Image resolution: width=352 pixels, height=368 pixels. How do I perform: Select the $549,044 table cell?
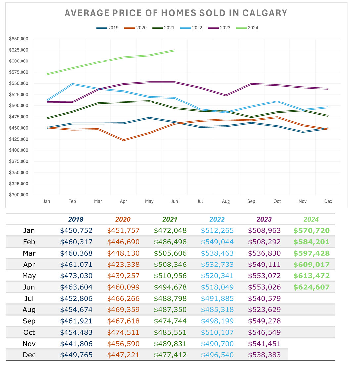pos(217,242)
